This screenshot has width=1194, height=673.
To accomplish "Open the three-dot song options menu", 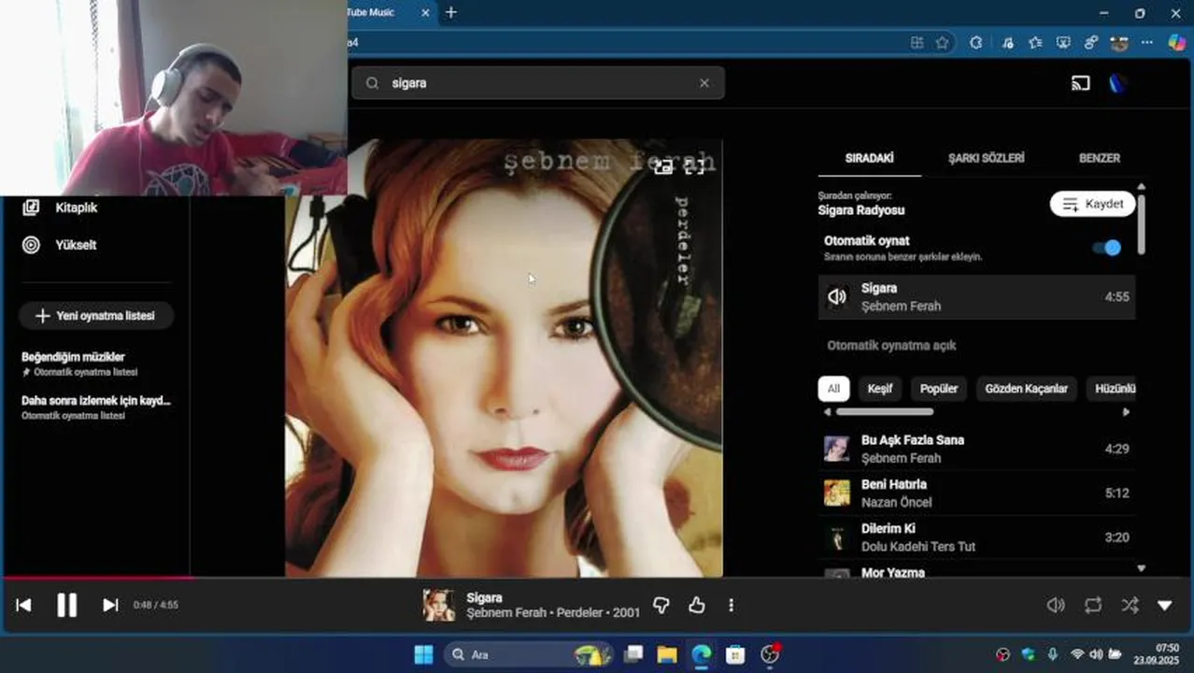I will (731, 606).
